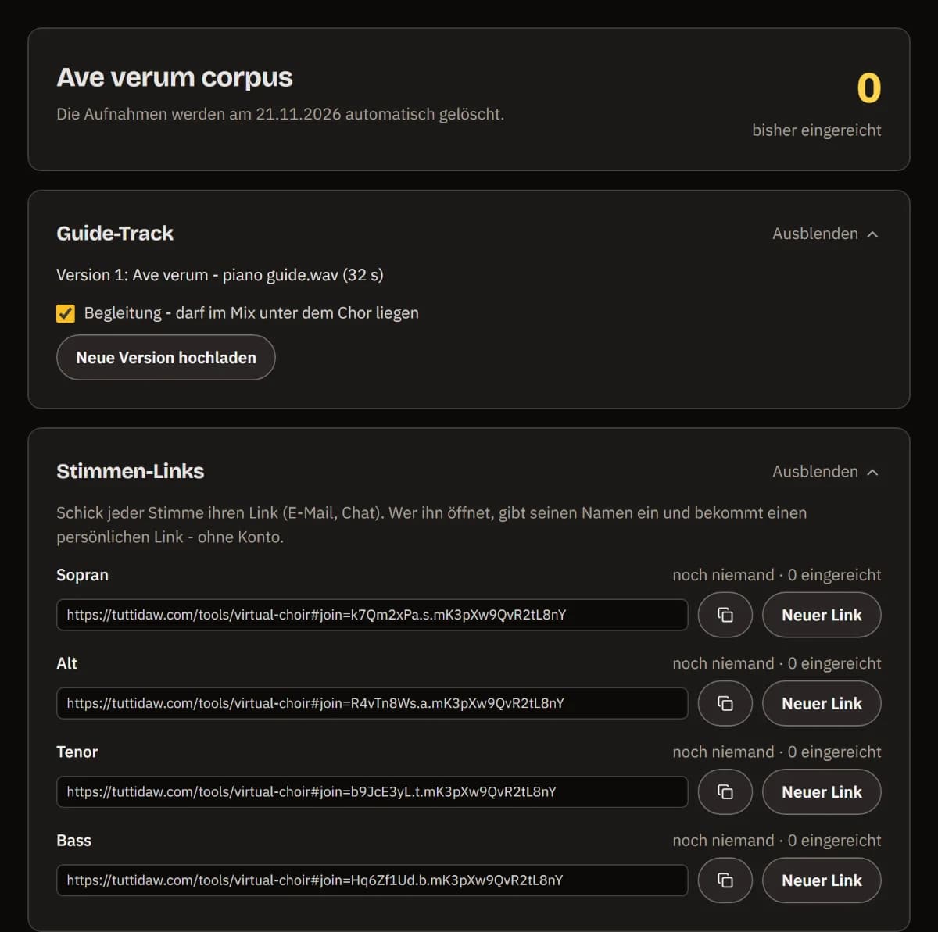Click the 'Version 1: Ave verum - piano guide.wav' text
Screen dimensions: 938x932
tap(197, 275)
